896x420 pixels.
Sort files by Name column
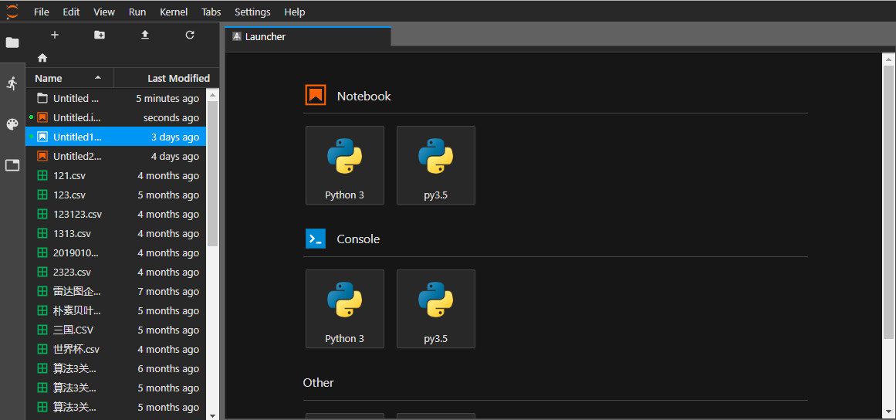[69, 78]
